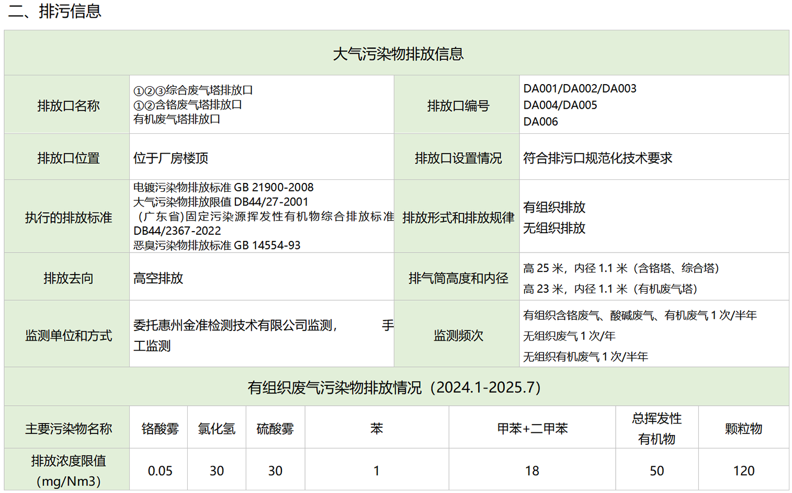Click the 执行的排放标准 label cell
The image size is (792, 493).
(68, 217)
